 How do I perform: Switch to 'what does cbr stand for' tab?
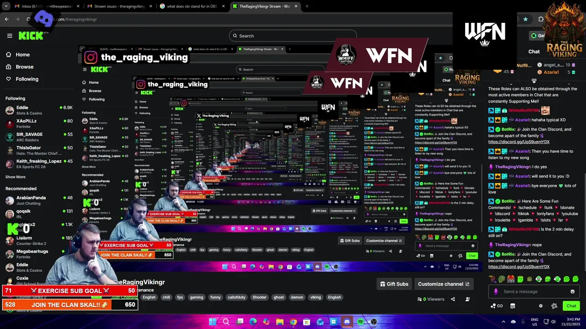[x=192, y=6]
